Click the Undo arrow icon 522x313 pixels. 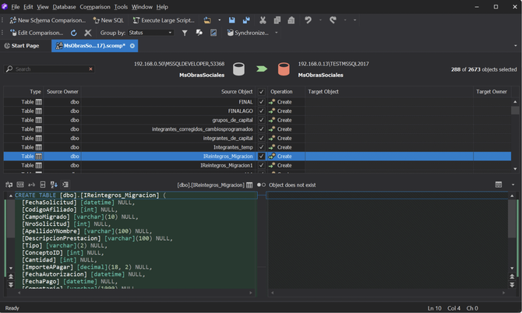point(308,20)
